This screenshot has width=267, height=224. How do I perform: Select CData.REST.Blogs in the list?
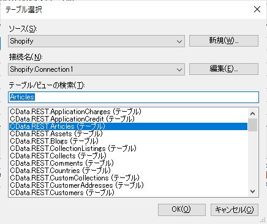(x=128, y=141)
